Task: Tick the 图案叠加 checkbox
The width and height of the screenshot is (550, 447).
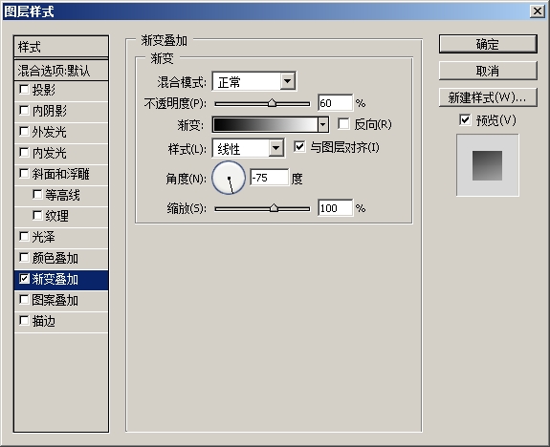Action: (24, 300)
